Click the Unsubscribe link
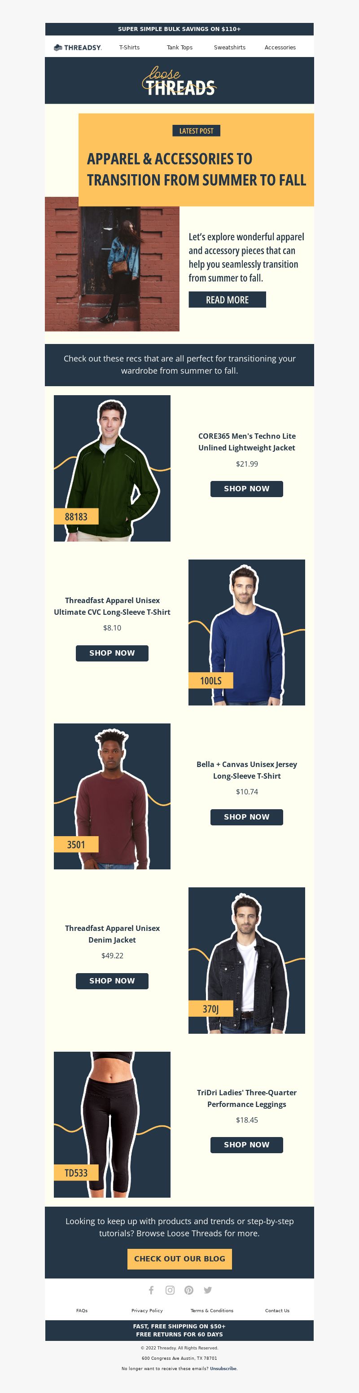Viewport: 359px width, 1393px height. [223, 1369]
